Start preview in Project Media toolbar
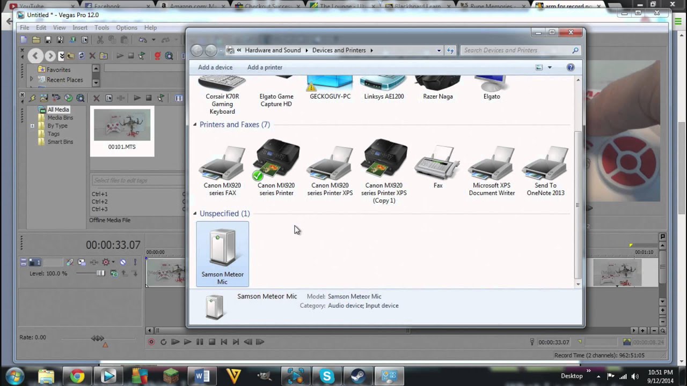 [137, 98]
